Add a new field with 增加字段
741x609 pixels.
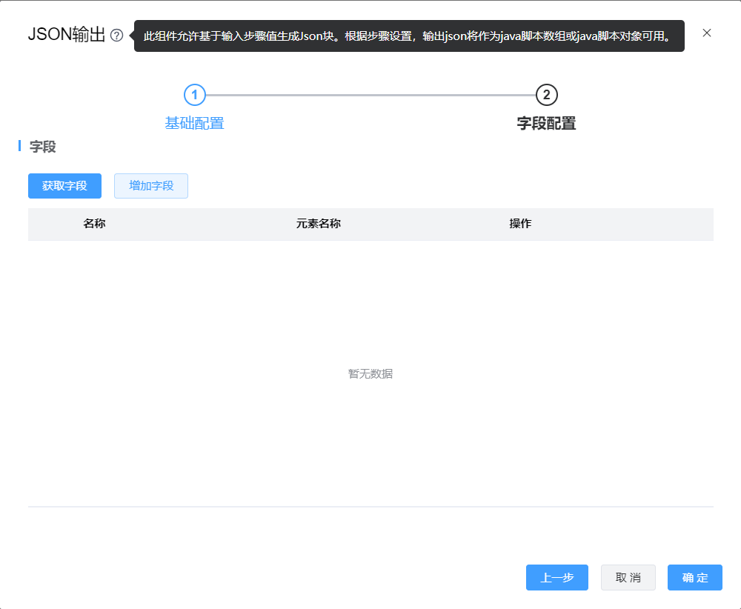(151, 186)
